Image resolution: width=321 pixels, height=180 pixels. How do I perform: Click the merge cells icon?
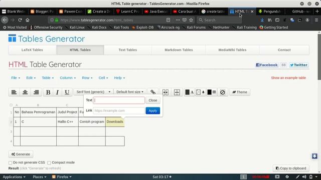tap(166, 92)
